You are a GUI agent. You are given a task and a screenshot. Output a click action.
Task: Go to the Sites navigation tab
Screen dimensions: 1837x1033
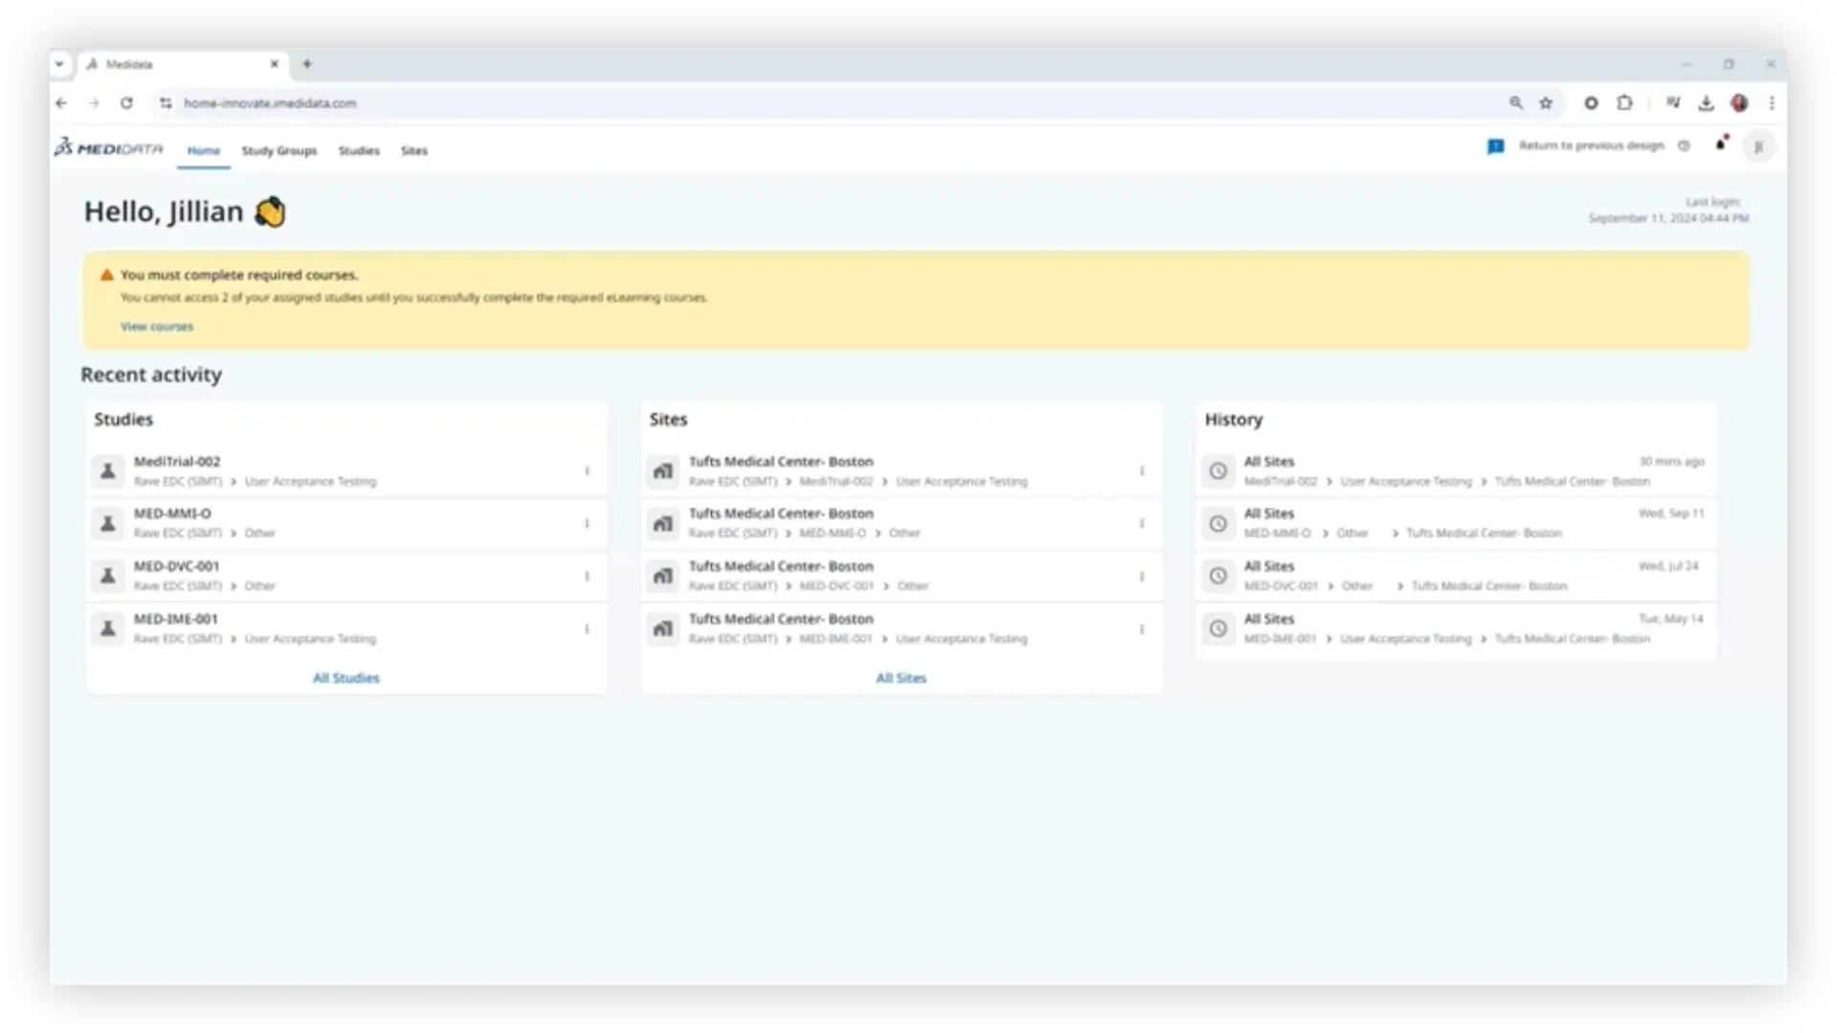coord(413,151)
